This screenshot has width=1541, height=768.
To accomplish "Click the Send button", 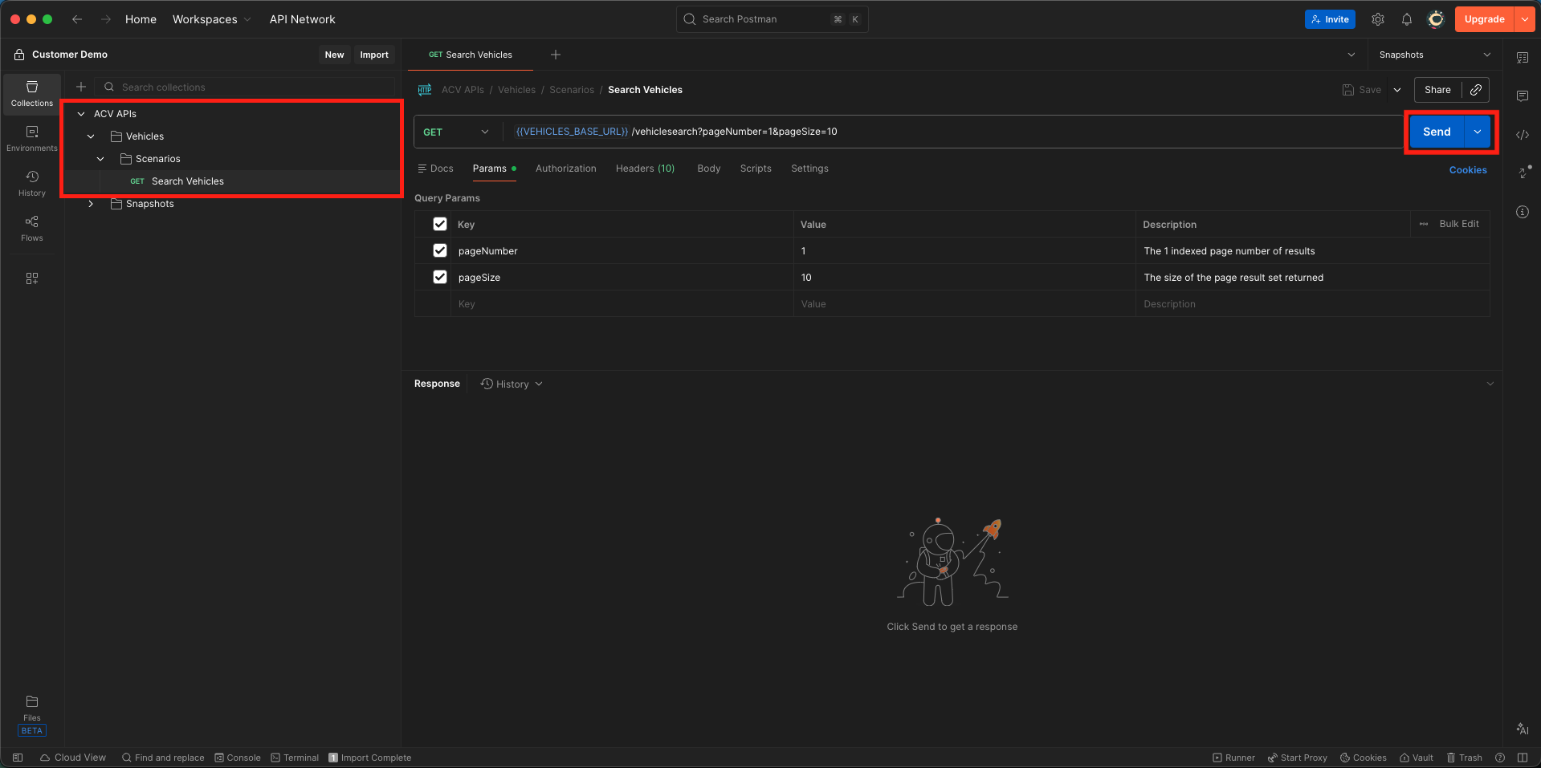I will 1437,132.
